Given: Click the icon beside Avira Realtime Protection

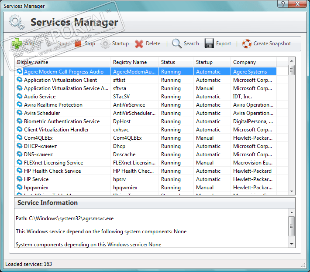Looking at the screenshot, I should click(19, 104).
